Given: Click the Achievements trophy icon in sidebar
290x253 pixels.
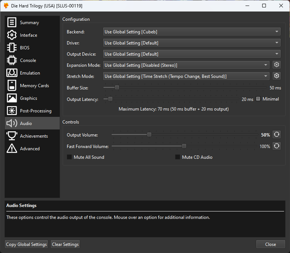Looking at the screenshot, I should pos(12,136).
